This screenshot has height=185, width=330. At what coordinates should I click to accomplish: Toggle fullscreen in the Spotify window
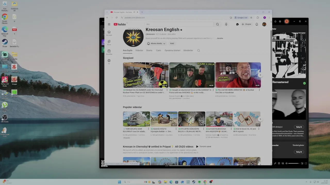306,163
